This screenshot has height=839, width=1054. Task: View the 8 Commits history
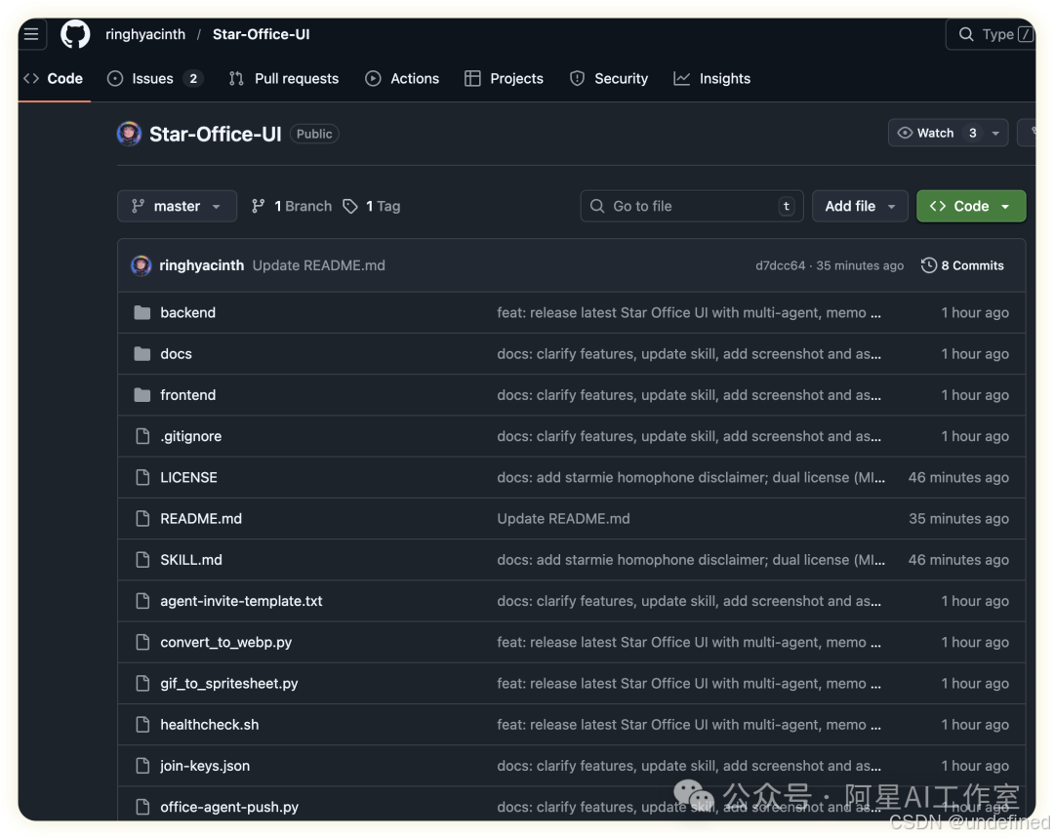tap(962, 265)
